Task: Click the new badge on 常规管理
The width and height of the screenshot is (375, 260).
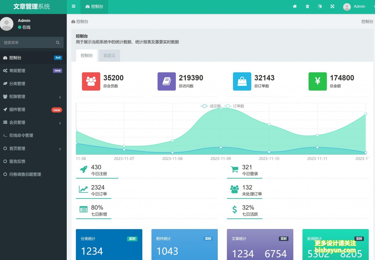Action: [58, 71]
